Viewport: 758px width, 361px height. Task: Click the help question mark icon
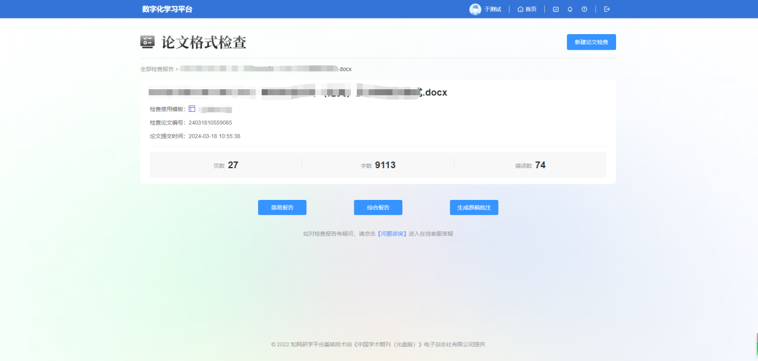pos(584,9)
